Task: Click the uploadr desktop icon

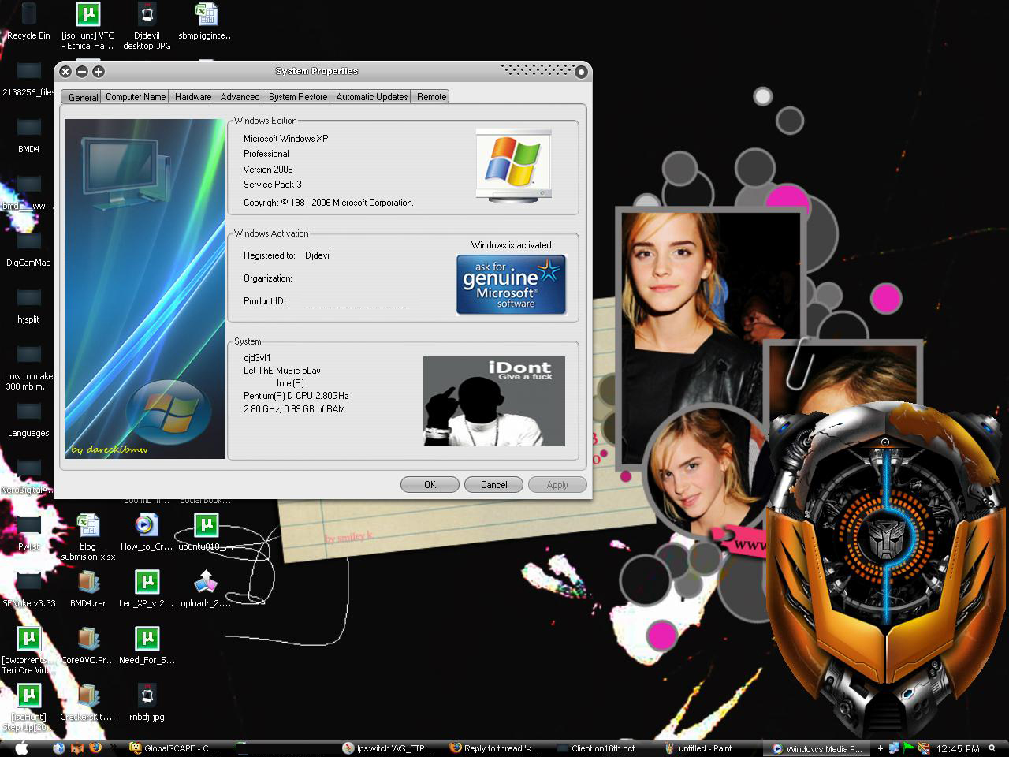Action: pos(205,584)
